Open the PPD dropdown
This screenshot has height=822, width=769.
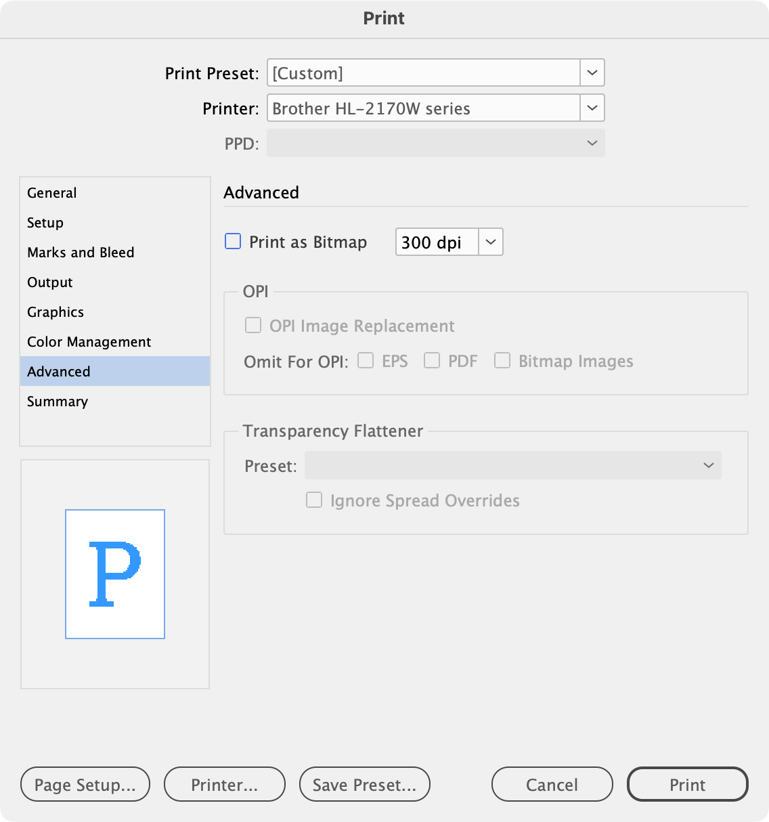coord(592,143)
